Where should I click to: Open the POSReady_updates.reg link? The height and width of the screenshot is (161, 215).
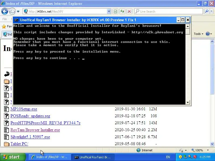click(30, 116)
